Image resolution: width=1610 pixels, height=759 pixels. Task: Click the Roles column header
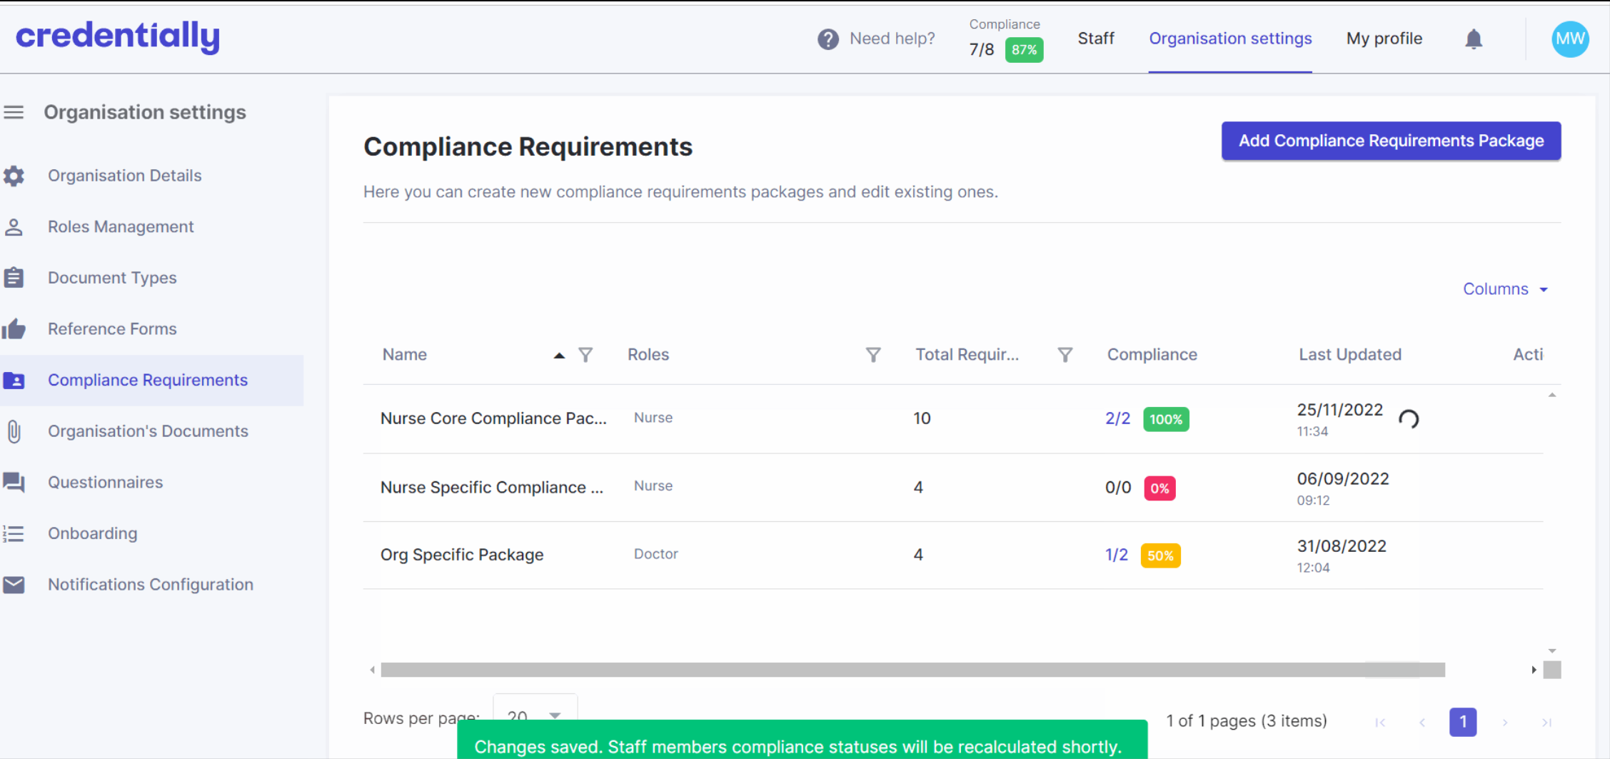click(x=648, y=355)
